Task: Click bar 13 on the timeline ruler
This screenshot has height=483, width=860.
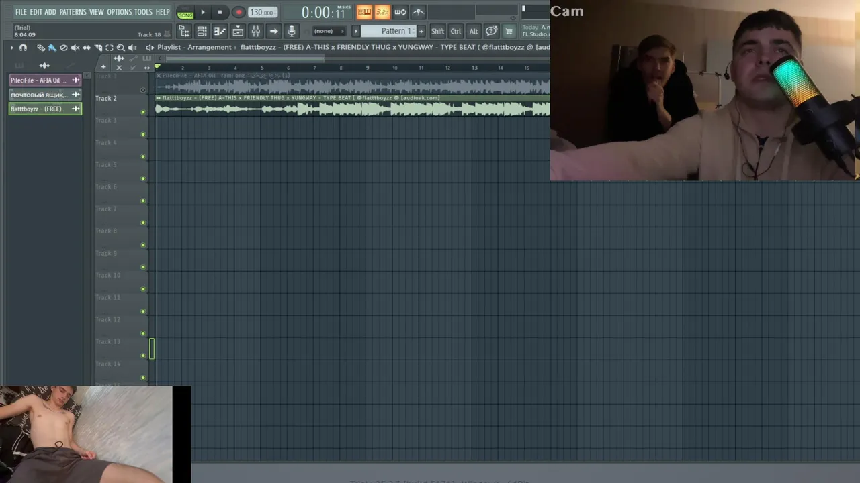Action: click(x=474, y=68)
